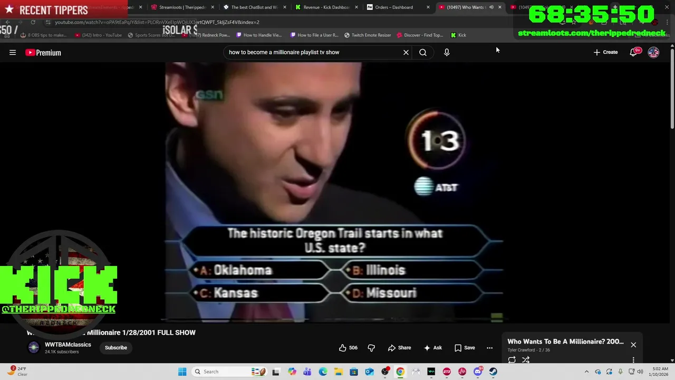
Task: Open Microsoft Teams taskbar icon
Action: (307, 372)
